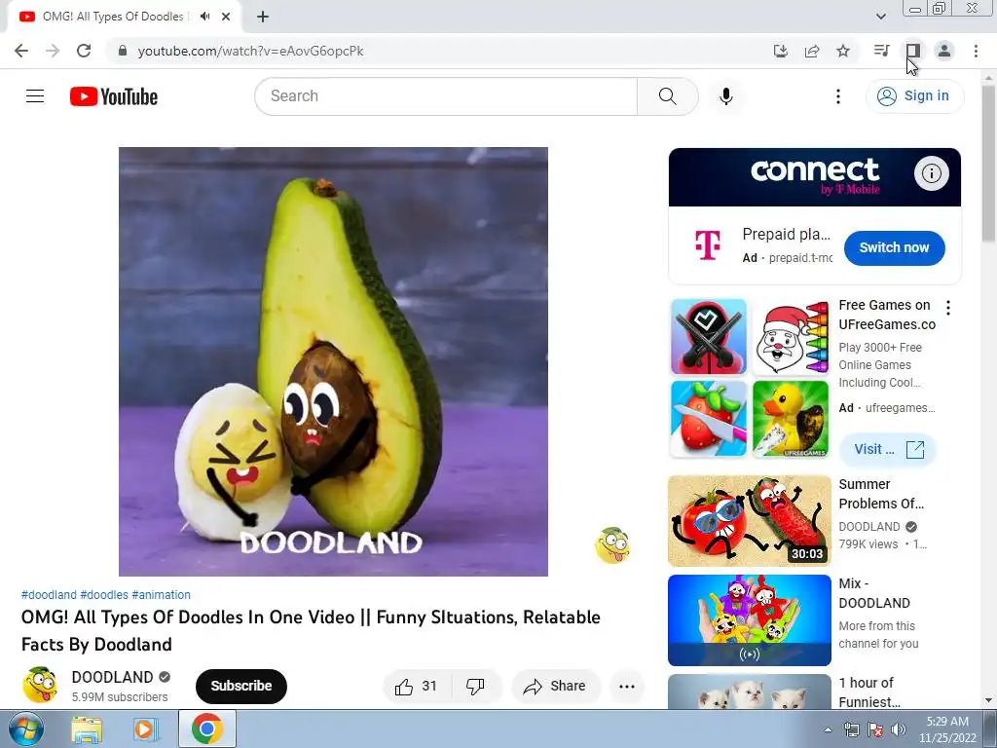View site info with the padlock icon
The image size is (997, 748).
pos(123,51)
